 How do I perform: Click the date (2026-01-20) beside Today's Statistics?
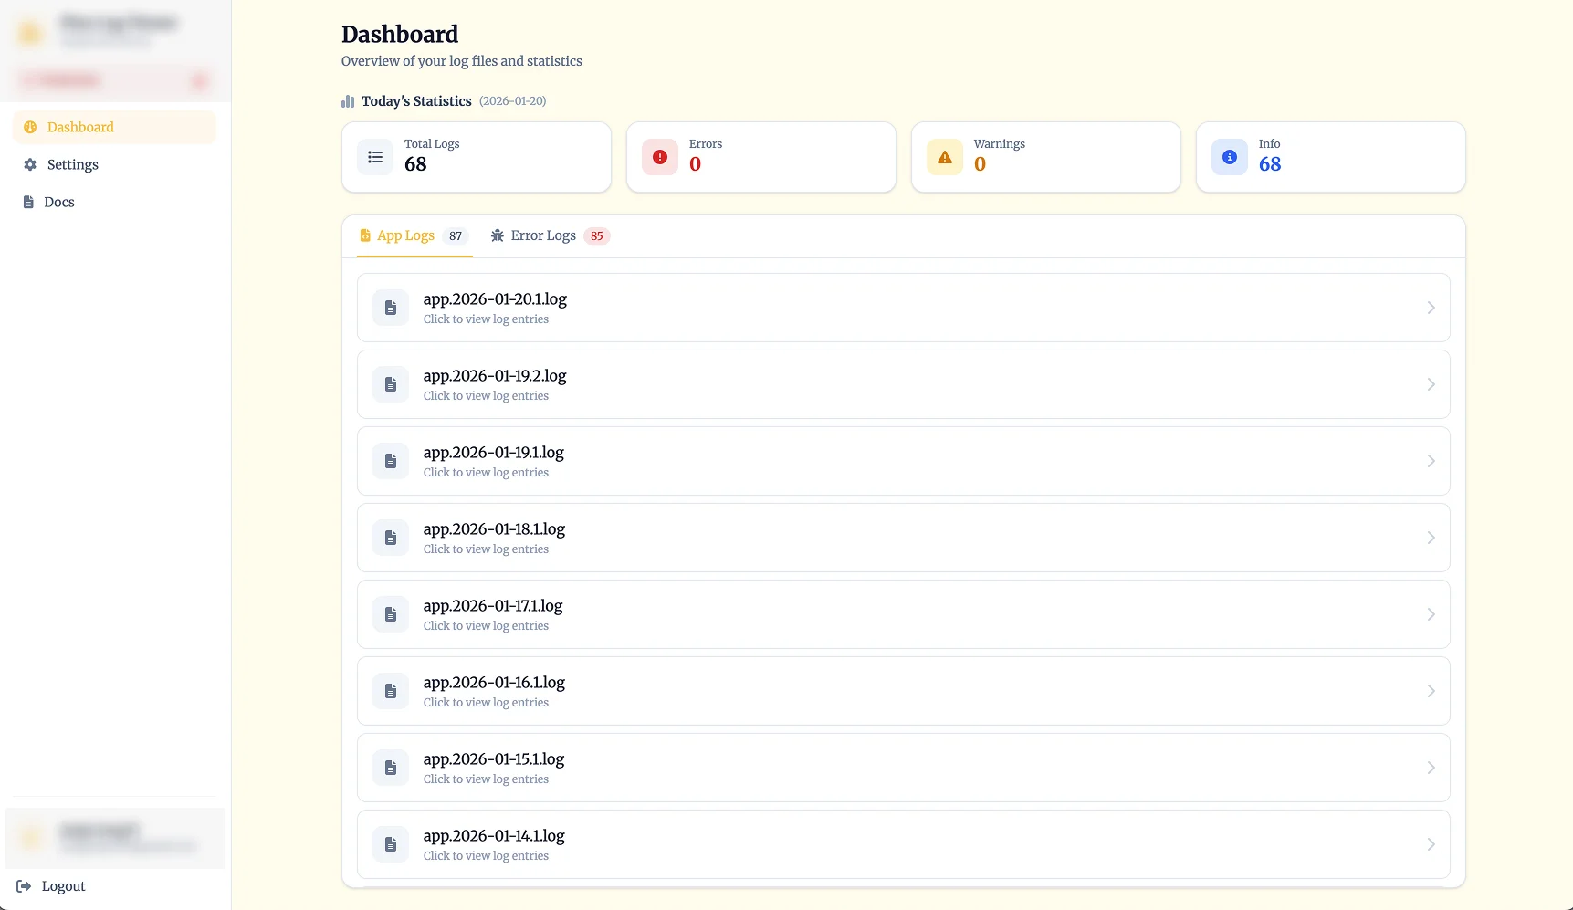point(513,101)
